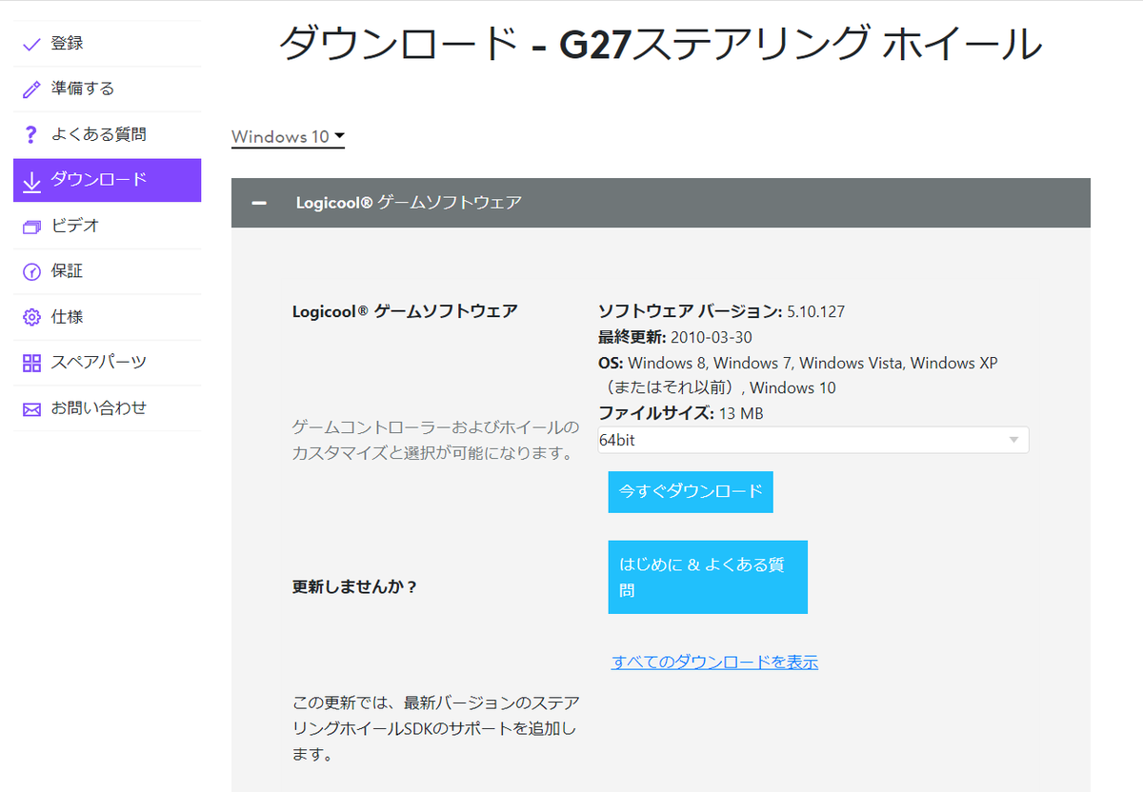Collapse the Logicool ゲームソフトウェア section with minus icon
1143x792 pixels.
258,203
